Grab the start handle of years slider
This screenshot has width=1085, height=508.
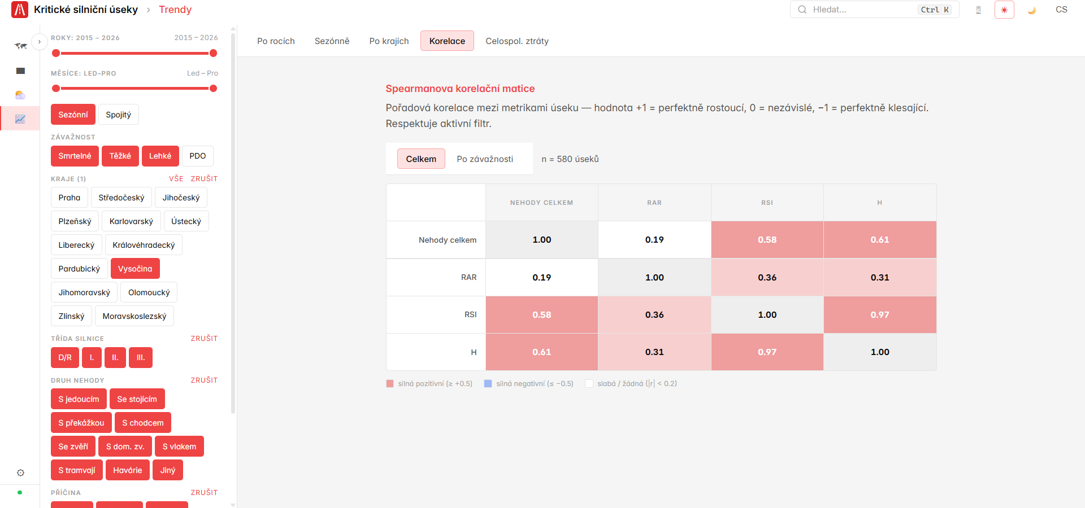pyautogui.click(x=56, y=53)
